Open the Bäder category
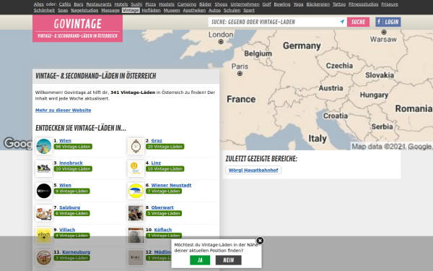This screenshot has width=433, height=271. (206, 4)
